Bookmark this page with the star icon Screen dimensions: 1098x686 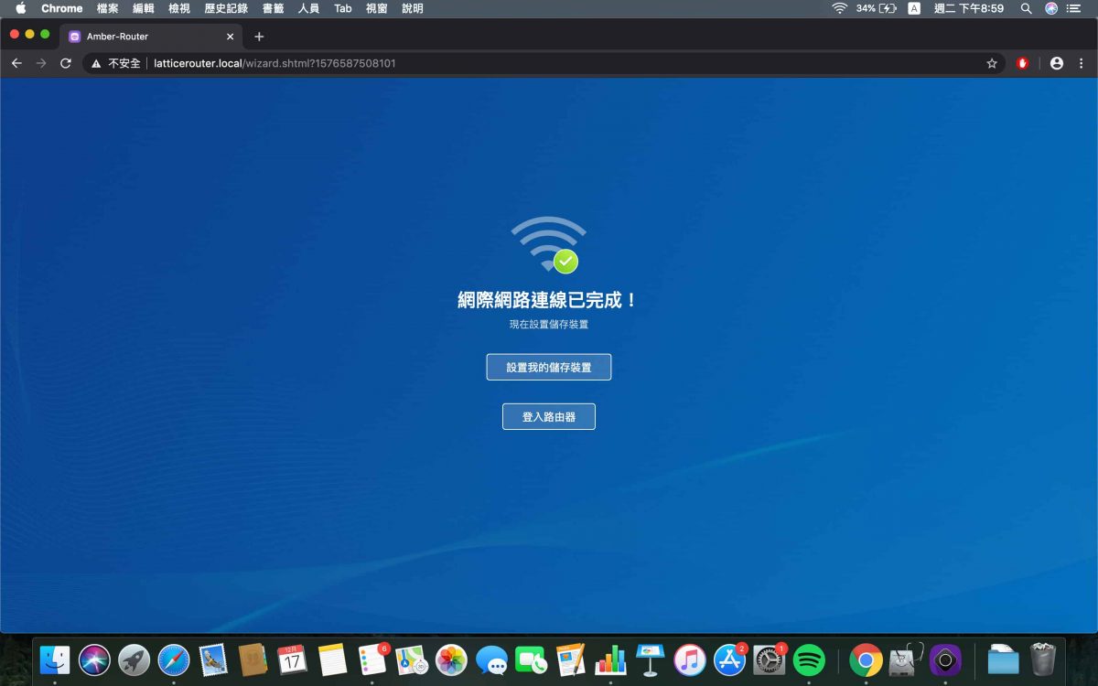click(992, 63)
